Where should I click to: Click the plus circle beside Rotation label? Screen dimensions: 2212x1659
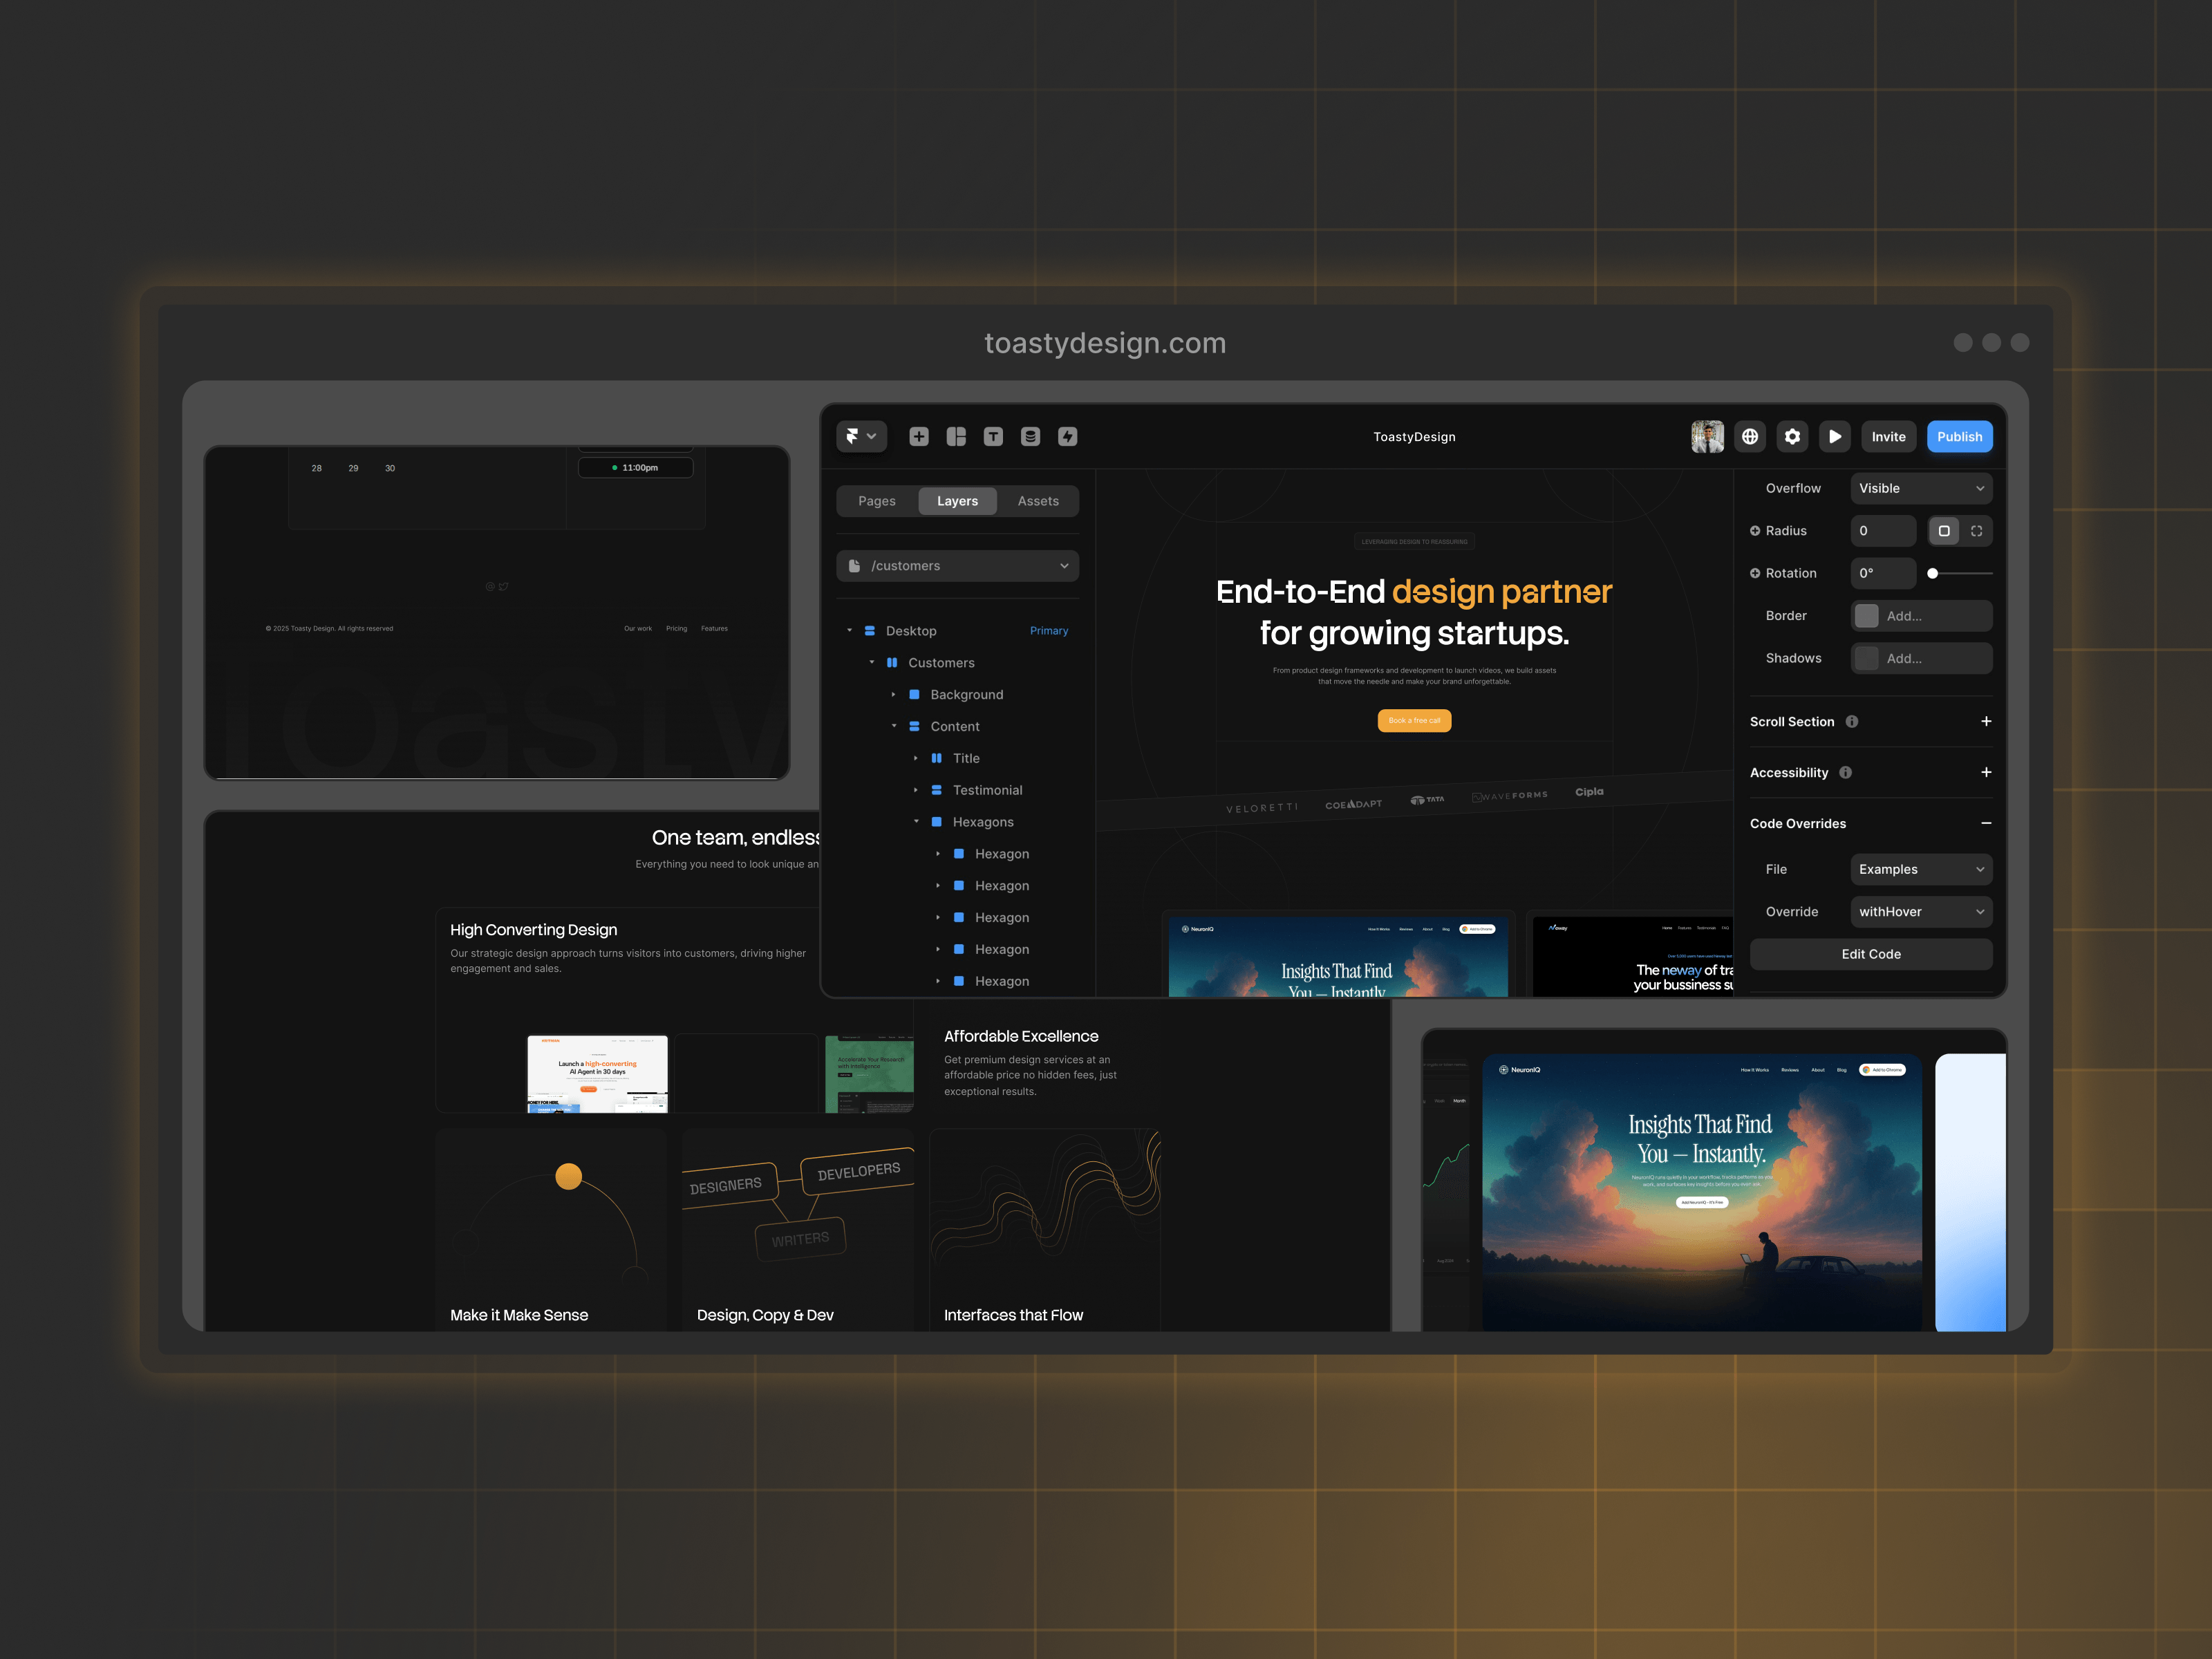click(x=1755, y=573)
